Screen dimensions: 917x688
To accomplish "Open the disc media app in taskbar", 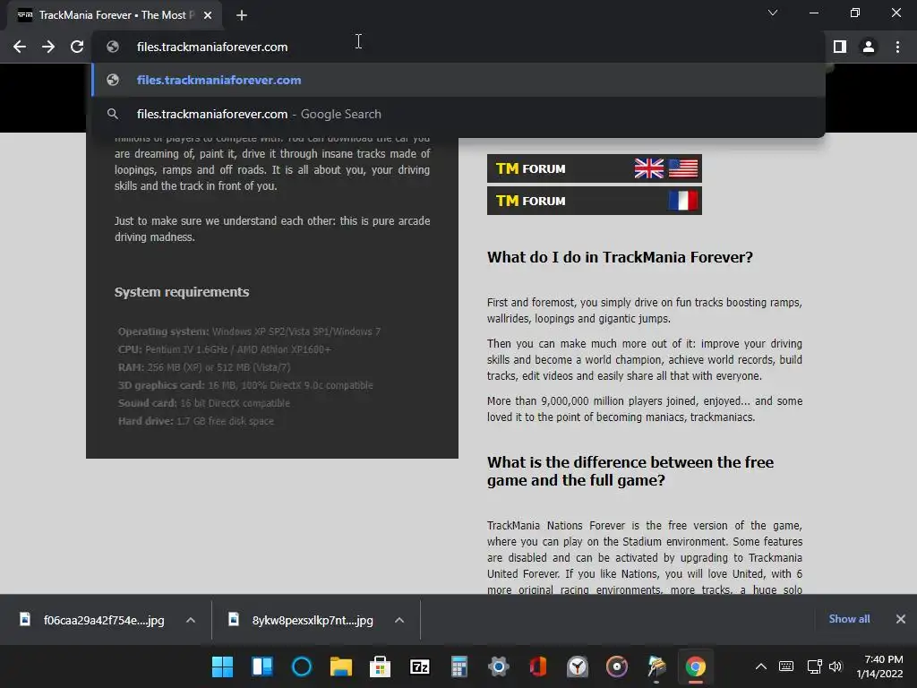I will click(x=616, y=666).
